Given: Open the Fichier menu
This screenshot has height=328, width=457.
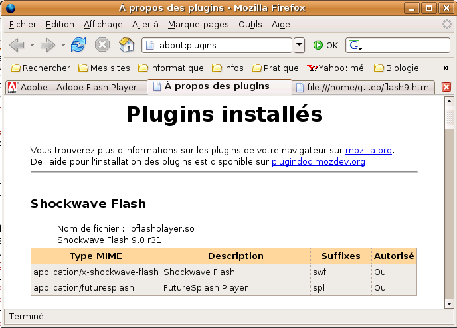Looking at the screenshot, I should [23, 24].
